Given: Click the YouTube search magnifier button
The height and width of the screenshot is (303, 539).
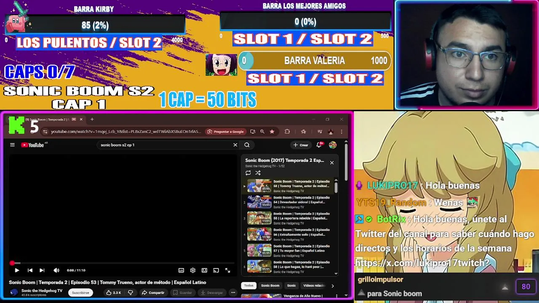Looking at the screenshot, I should click(247, 145).
